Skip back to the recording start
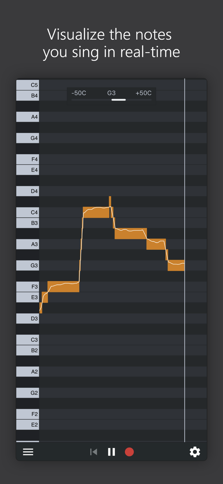 (x=94, y=452)
